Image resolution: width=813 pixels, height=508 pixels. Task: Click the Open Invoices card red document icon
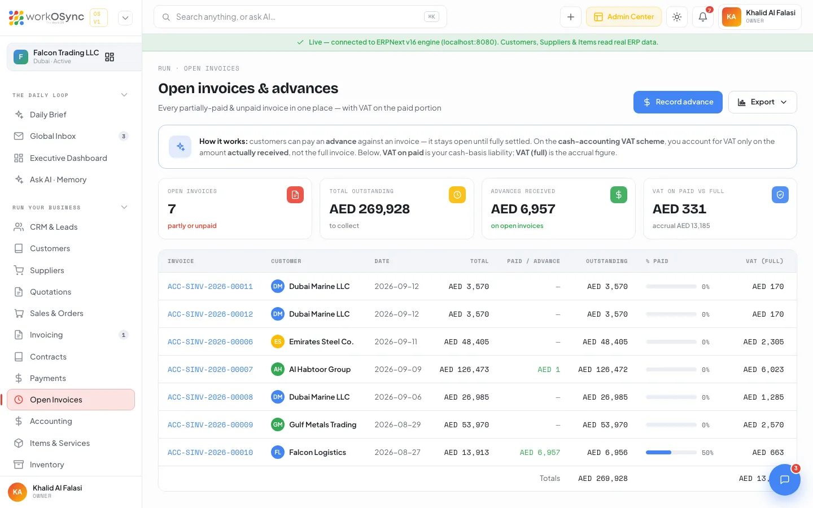pyautogui.click(x=295, y=195)
